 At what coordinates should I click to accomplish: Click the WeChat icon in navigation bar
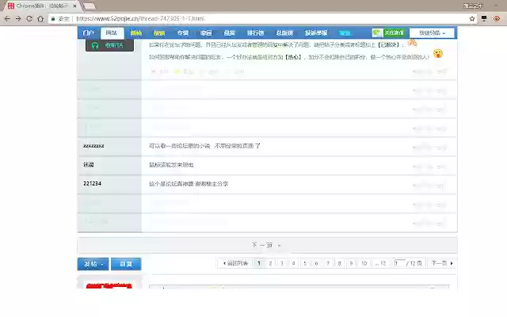click(x=377, y=32)
